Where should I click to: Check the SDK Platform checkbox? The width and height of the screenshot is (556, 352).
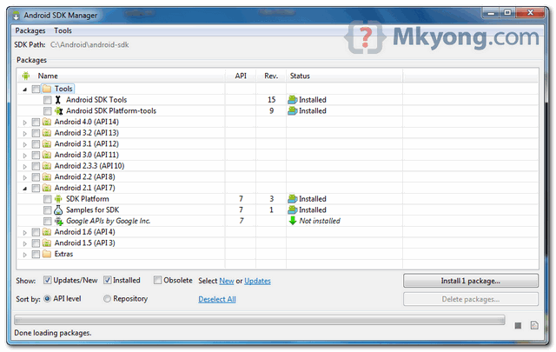point(48,199)
